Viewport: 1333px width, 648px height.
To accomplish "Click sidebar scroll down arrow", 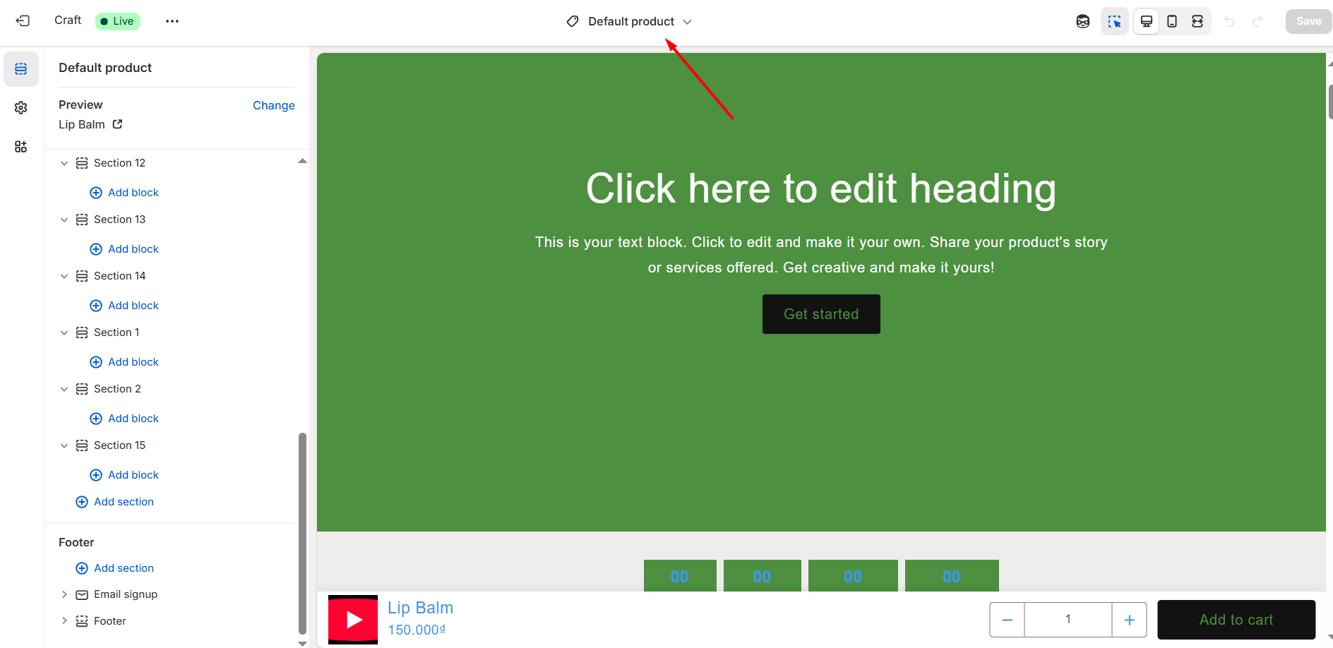I will 302,643.
